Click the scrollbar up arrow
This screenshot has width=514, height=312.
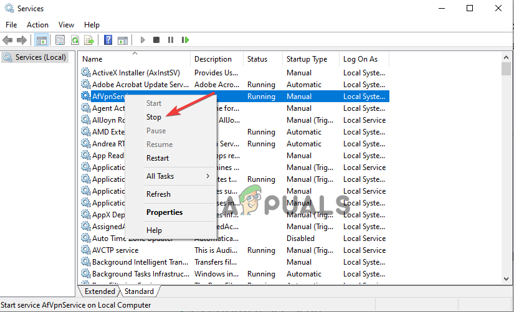506,57
